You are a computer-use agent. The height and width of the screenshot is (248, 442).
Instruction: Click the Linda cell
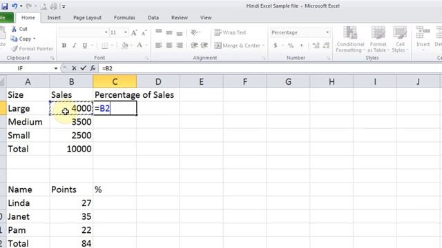coord(28,203)
